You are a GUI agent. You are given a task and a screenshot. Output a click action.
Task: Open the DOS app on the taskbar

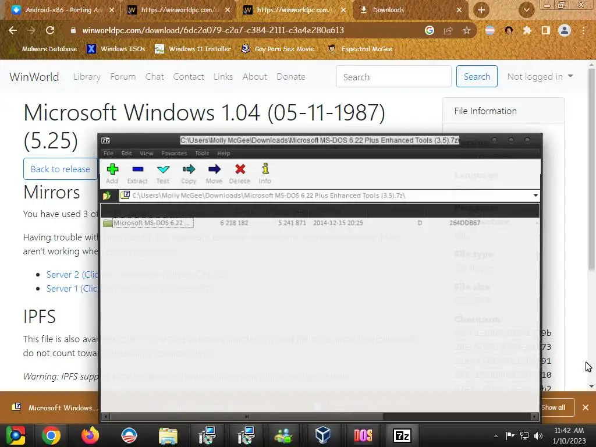363,435
